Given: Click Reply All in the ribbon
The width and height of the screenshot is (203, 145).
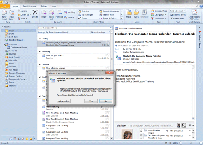Looking at the screenshot, I should (52, 15).
